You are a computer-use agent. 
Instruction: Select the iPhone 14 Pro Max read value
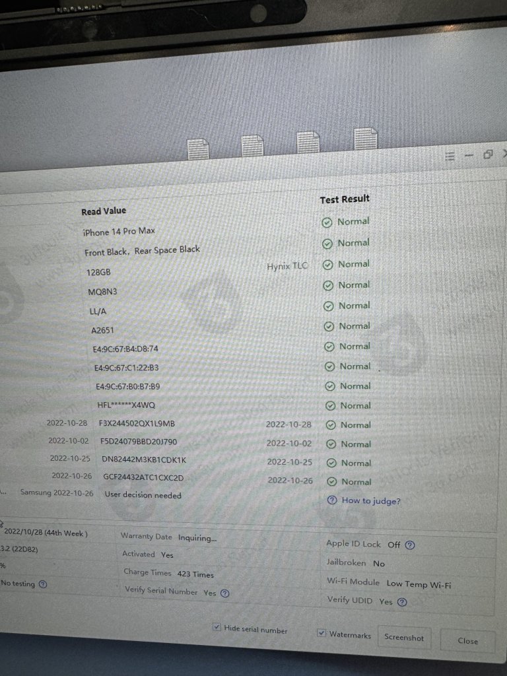[119, 232]
